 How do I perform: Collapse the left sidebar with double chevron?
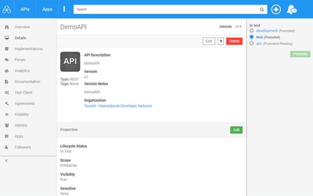[x=7, y=160]
